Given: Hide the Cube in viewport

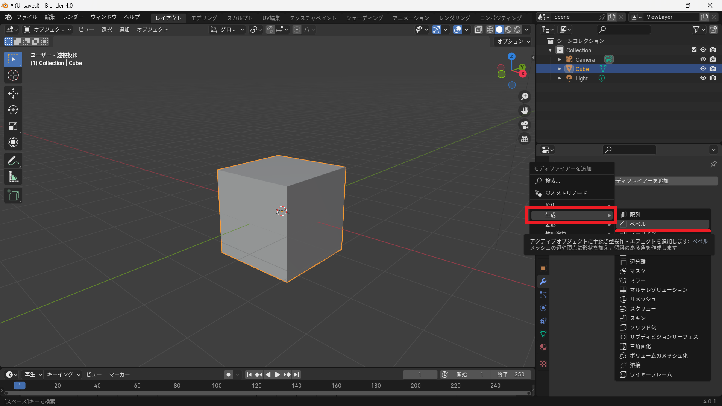Looking at the screenshot, I should click(x=703, y=69).
